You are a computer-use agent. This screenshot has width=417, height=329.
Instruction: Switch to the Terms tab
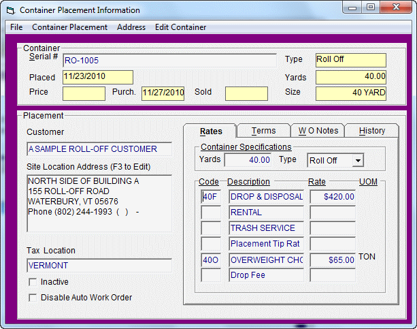click(263, 131)
